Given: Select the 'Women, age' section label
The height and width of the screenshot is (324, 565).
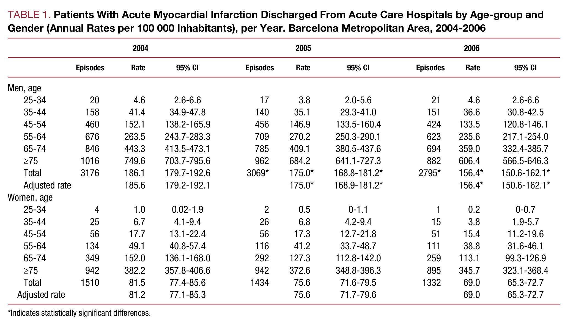Looking at the screenshot, I should 30,197.
